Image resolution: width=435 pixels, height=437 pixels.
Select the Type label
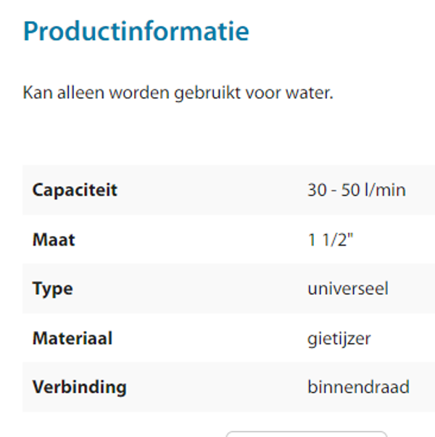pyautogui.click(x=52, y=288)
